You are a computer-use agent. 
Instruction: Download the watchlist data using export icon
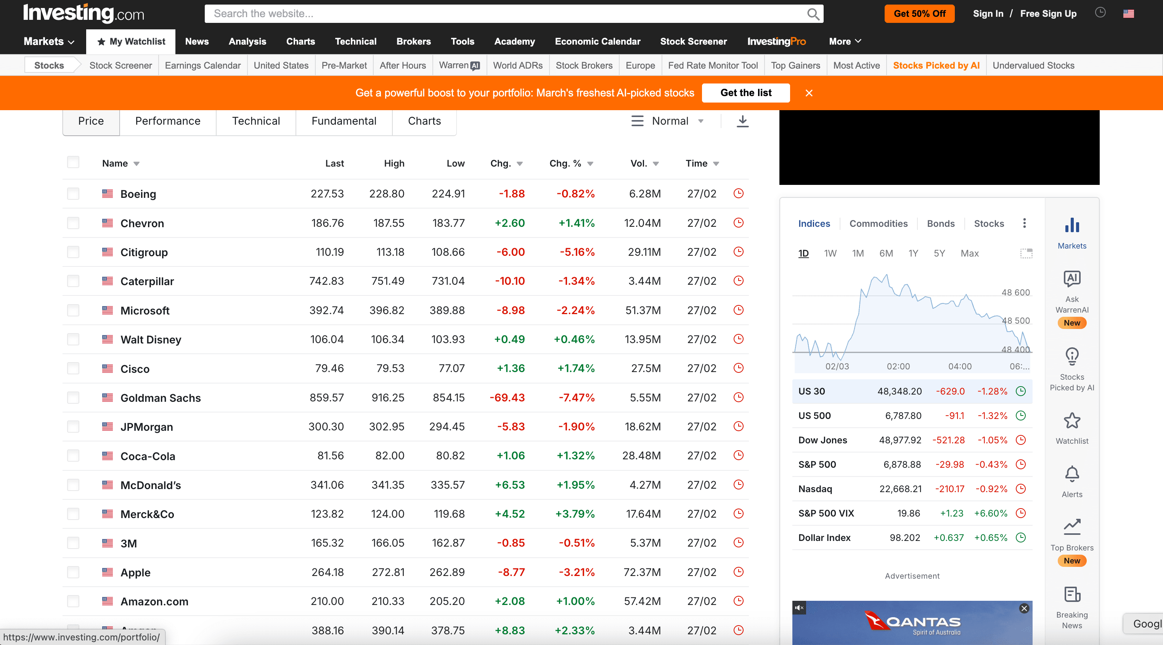[x=742, y=121]
